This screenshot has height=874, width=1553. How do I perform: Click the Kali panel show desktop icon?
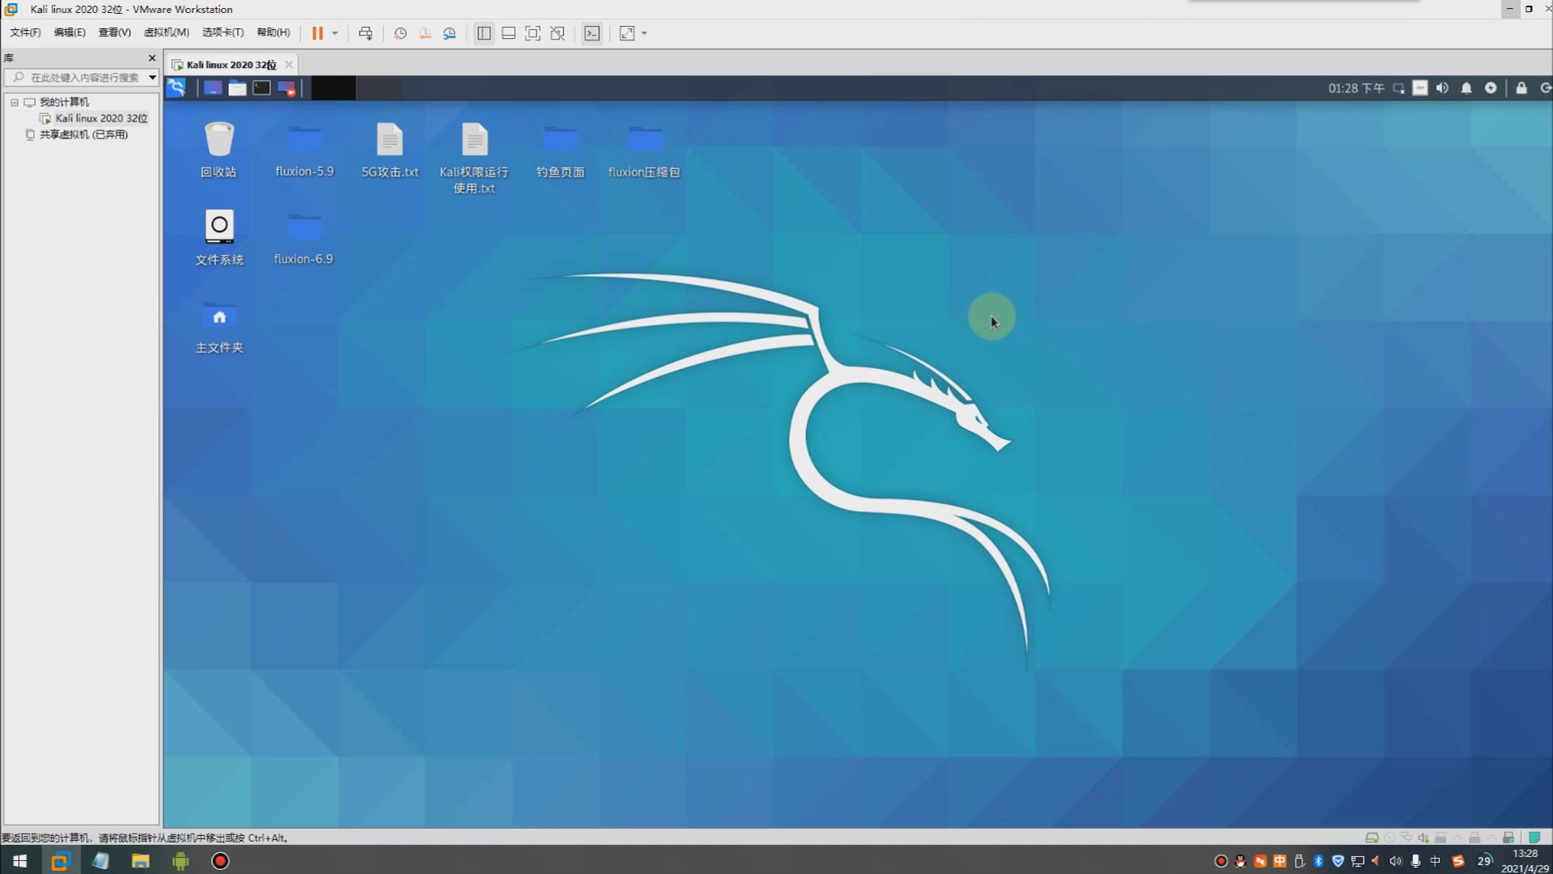click(x=213, y=88)
